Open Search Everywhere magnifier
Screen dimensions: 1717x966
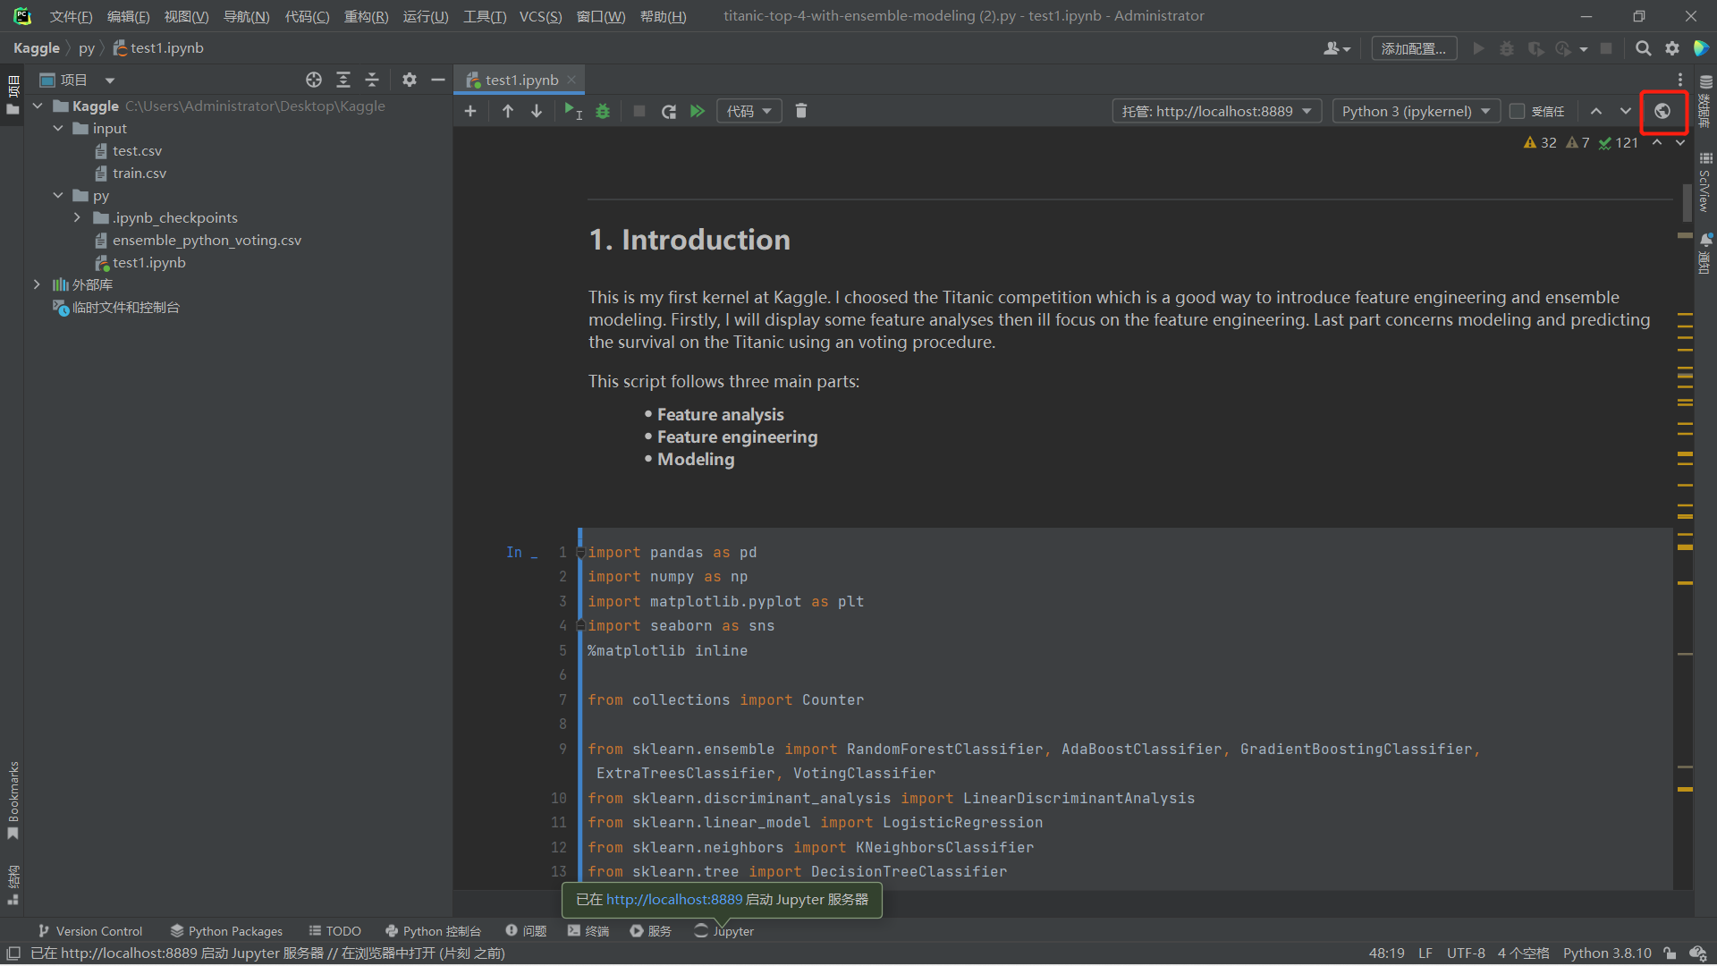point(1644,48)
